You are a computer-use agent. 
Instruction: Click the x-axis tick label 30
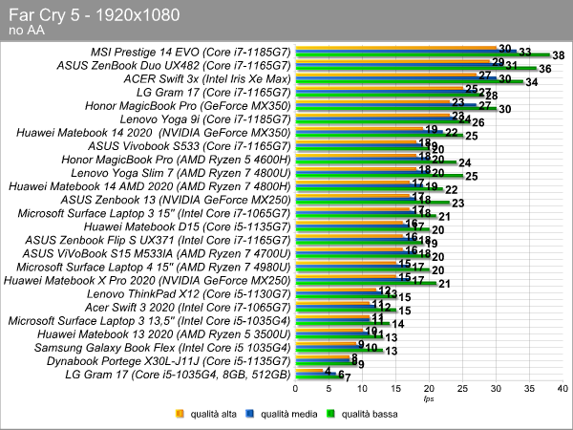[x=496, y=389]
